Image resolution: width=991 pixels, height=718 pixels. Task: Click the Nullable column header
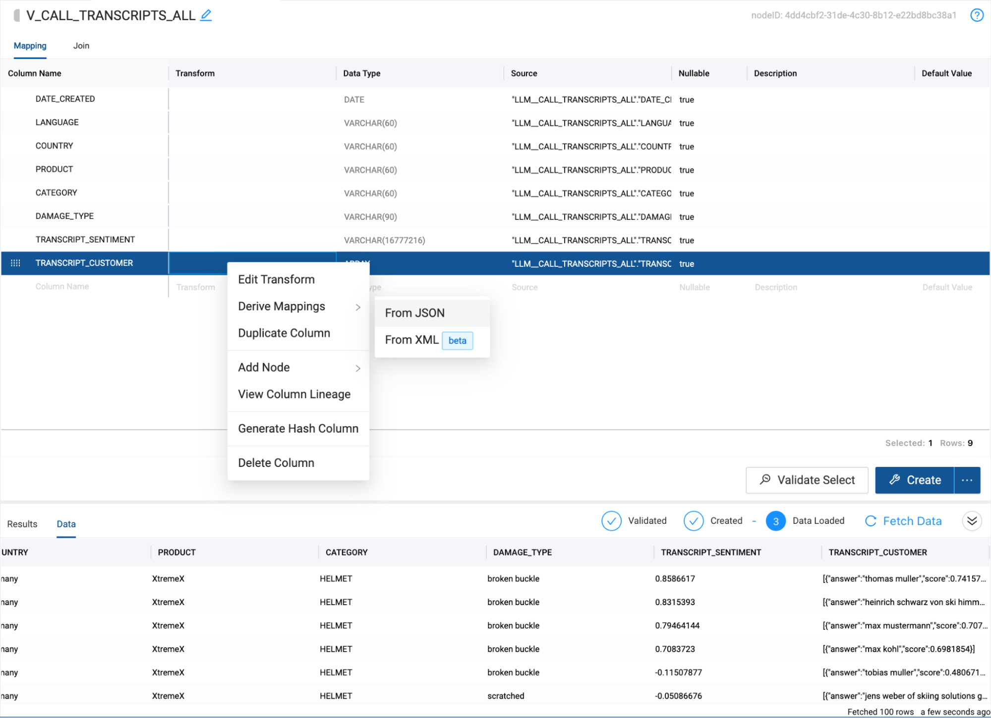click(694, 73)
